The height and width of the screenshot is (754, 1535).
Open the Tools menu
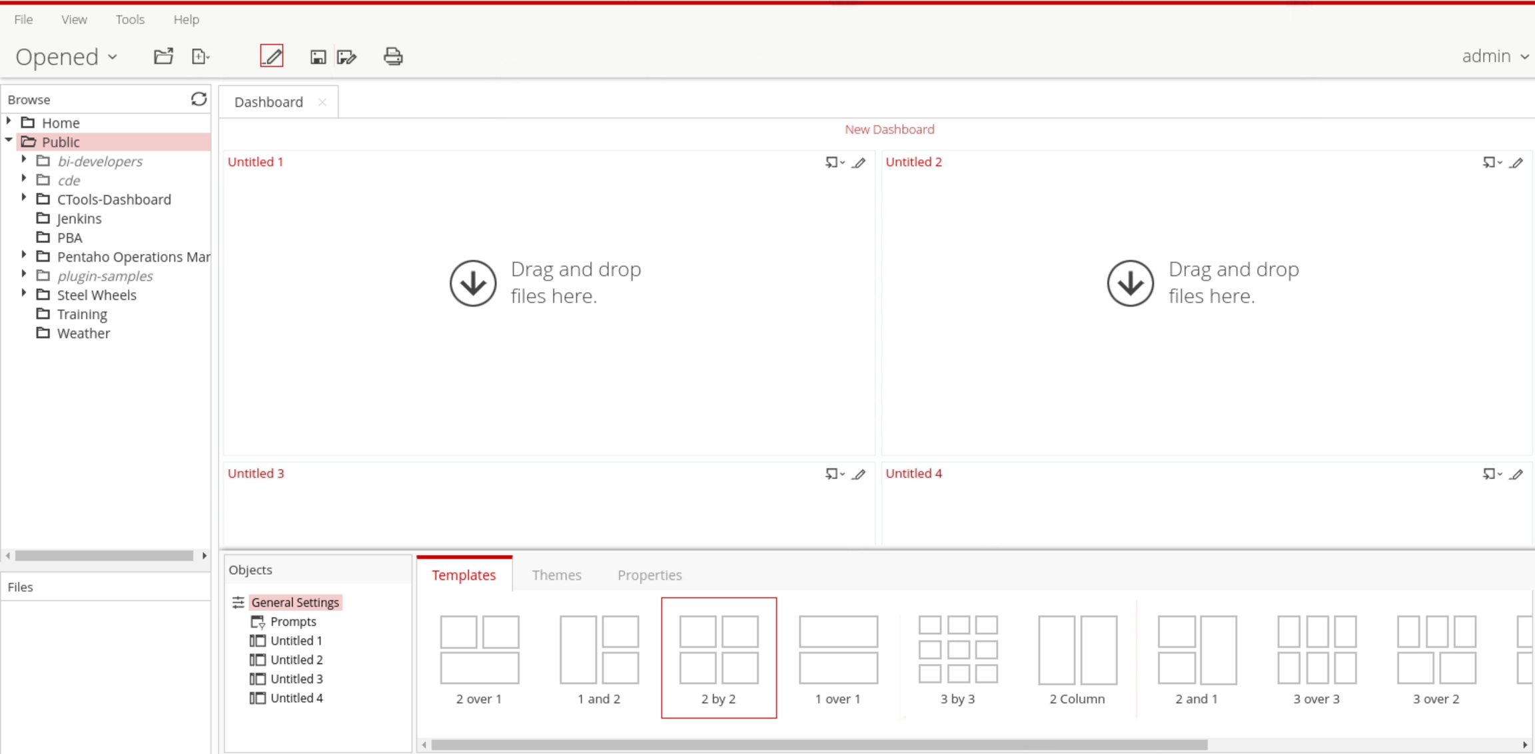130,19
